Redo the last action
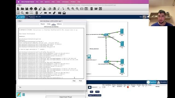The width and height of the screenshot is (175, 98). coord(63,9)
